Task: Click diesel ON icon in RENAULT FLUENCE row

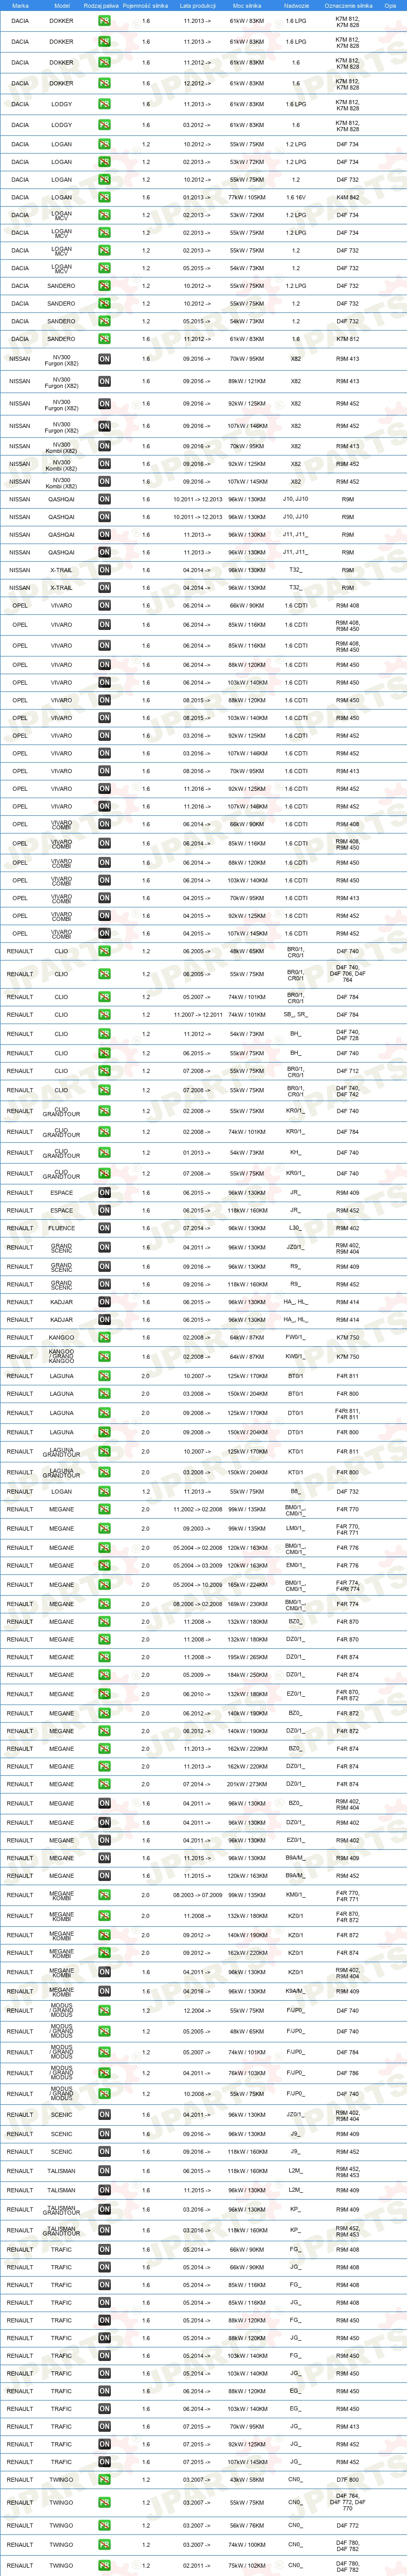Action: pyautogui.click(x=104, y=1228)
